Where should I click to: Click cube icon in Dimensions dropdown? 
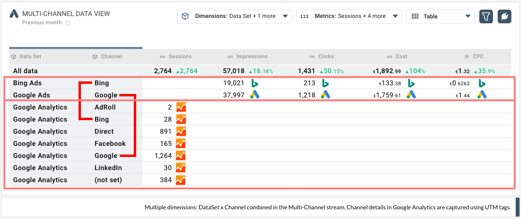(x=186, y=16)
